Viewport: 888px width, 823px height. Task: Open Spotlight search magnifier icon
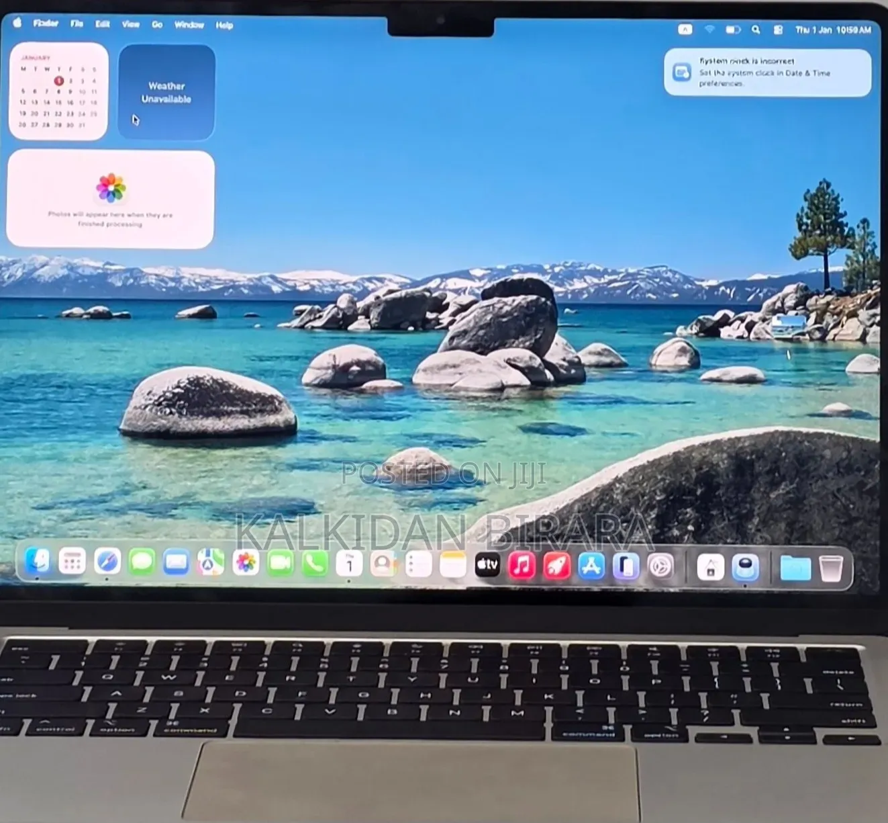click(x=756, y=30)
